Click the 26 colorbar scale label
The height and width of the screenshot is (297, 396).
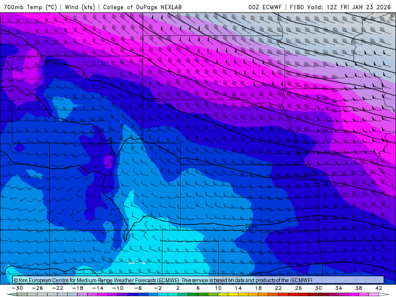(x=298, y=288)
